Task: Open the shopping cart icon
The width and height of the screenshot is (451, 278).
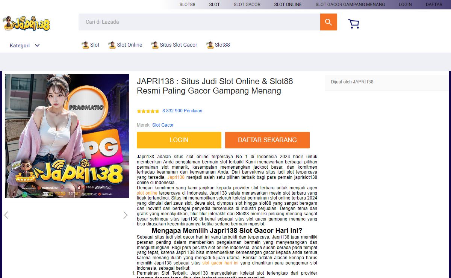Action: [354, 24]
